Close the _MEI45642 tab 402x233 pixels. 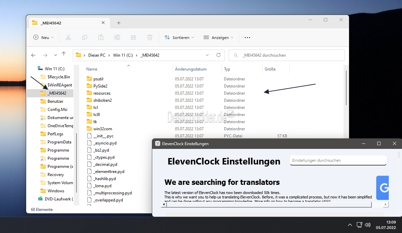[x=103, y=23]
